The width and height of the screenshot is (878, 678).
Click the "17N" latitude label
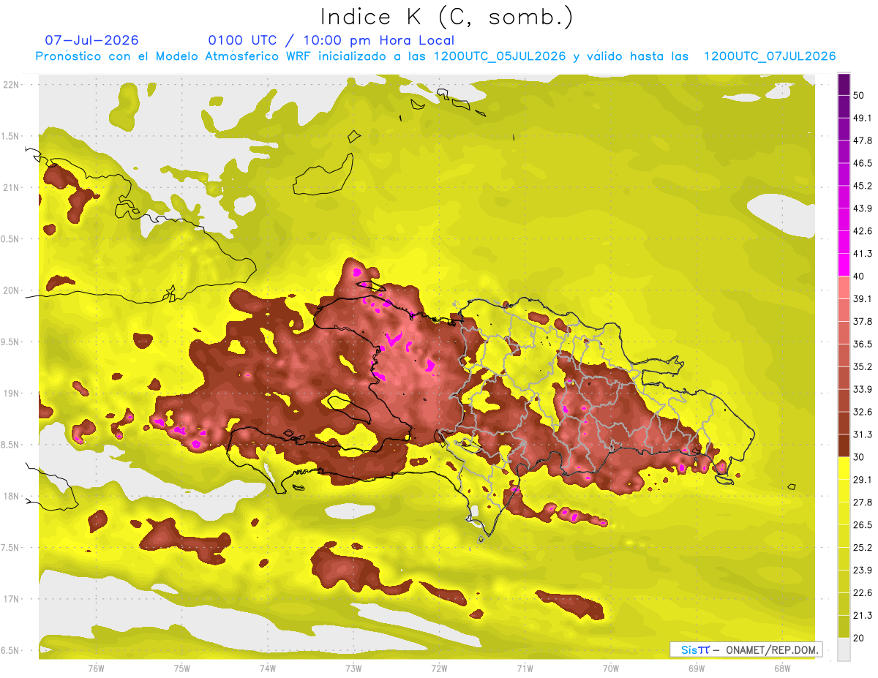pyautogui.click(x=10, y=599)
